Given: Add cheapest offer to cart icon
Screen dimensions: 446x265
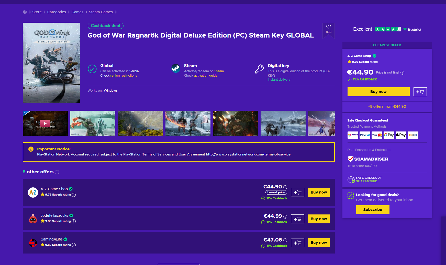Looking at the screenshot, I should click(420, 92).
